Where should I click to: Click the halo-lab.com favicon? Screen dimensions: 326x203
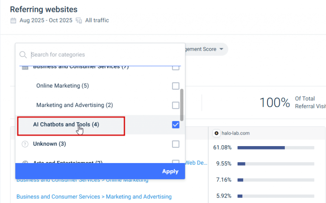pyautogui.click(x=216, y=133)
